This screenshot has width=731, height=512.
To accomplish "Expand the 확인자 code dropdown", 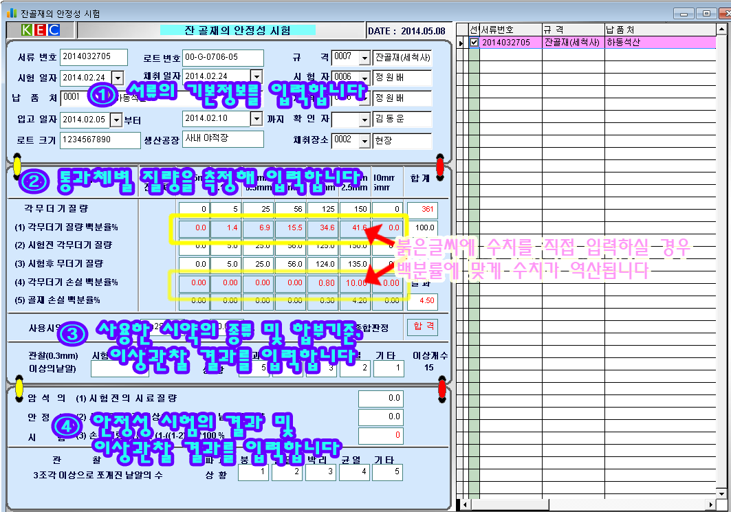I will coord(364,120).
